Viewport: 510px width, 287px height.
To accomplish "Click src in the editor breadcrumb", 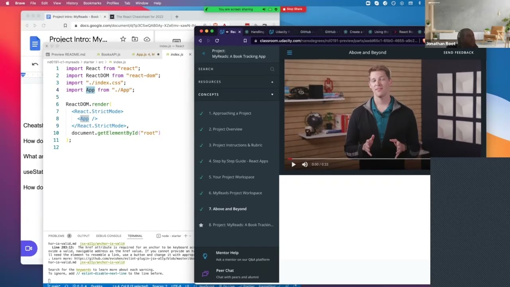I will pyautogui.click(x=101, y=62).
